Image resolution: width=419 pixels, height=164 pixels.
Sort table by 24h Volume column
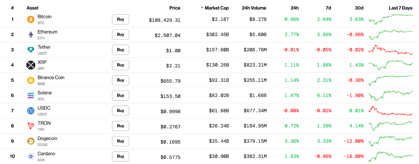click(x=254, y=8)
